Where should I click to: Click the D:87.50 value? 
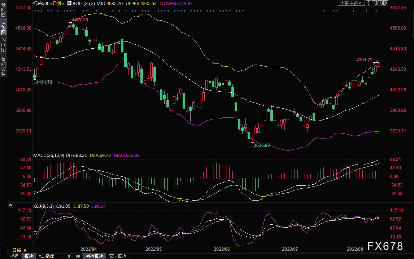pos(81,206)
